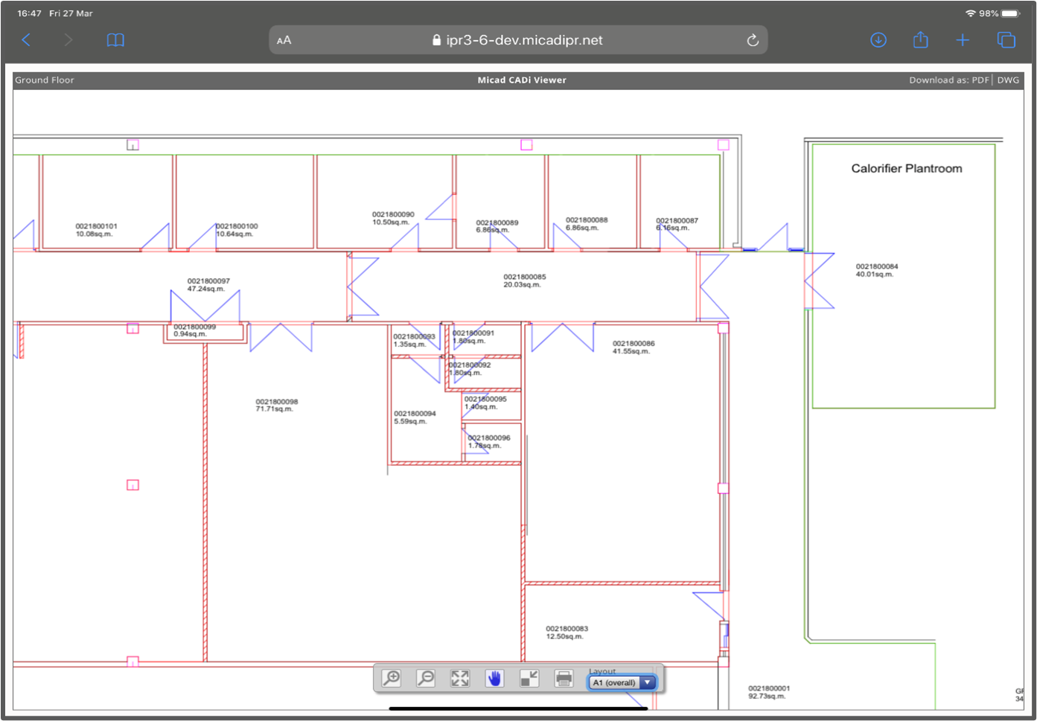The height and width of the screenshot is (721, 1037).
Task: Open the Safari bookmarks sidebar icon
Action: 115,40
